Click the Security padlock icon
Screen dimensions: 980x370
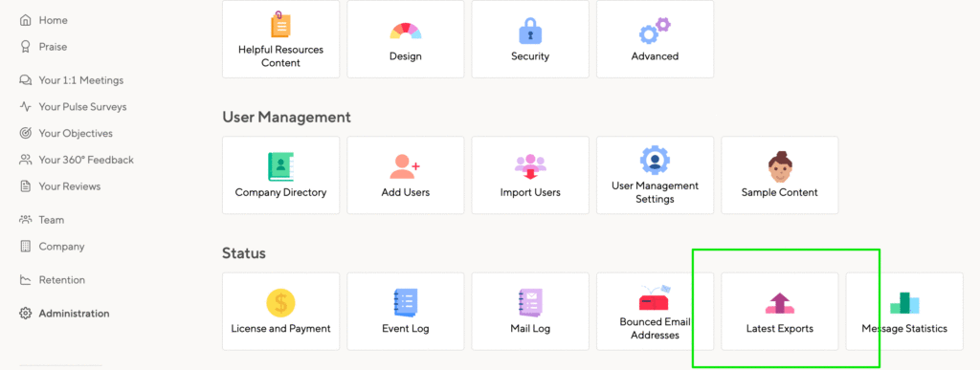click(530, 32)
